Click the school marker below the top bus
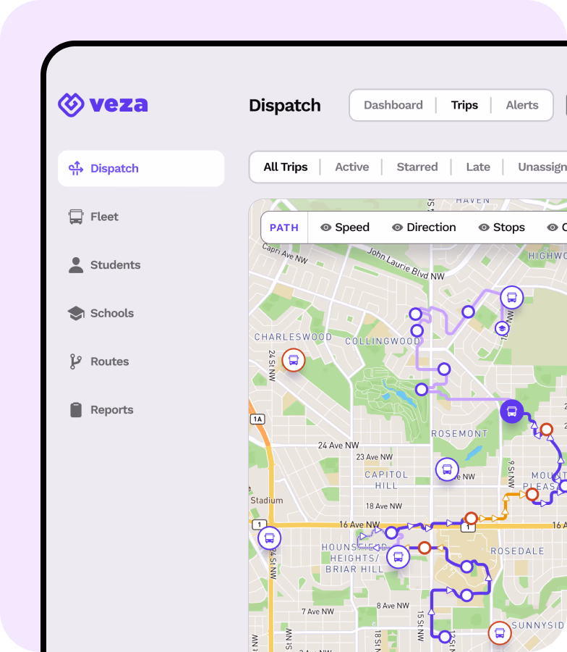Screen dimensions: 567x652 [x=502, y=328]
